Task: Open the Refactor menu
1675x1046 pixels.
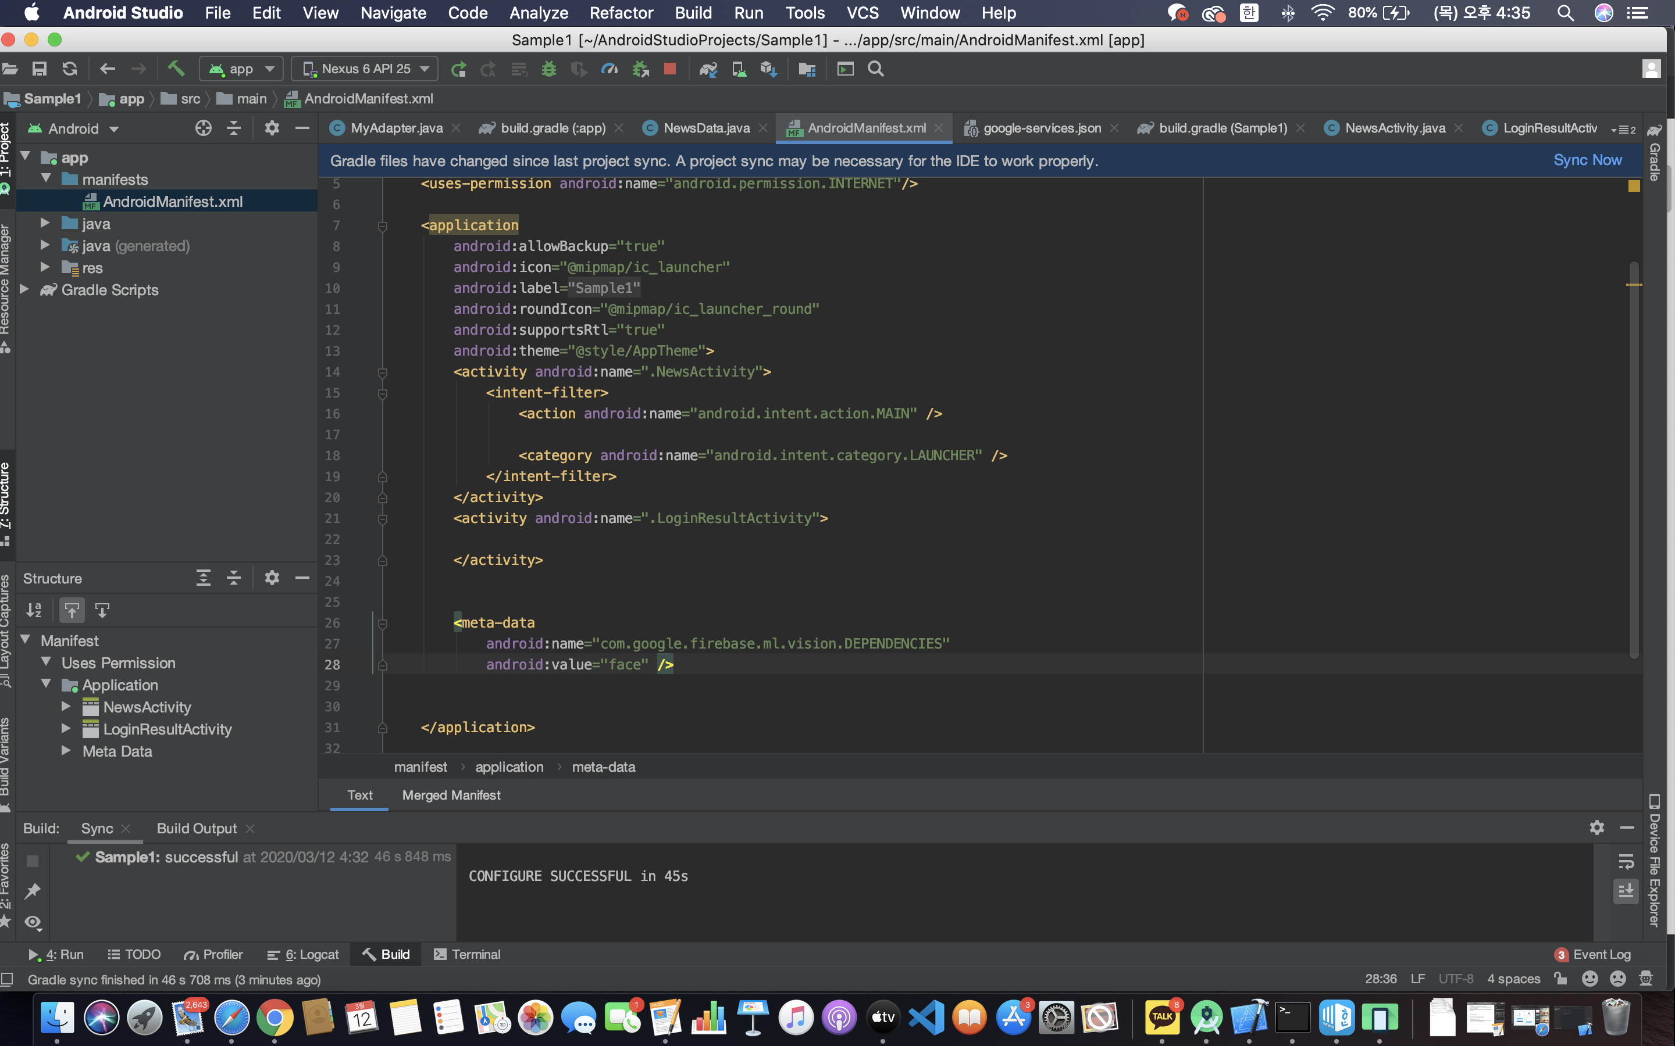Action: (621, 12)
